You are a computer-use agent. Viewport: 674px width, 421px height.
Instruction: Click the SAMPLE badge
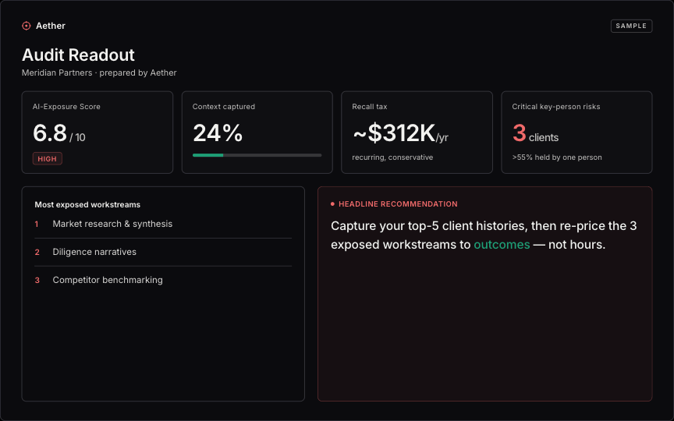pos(631,26)
